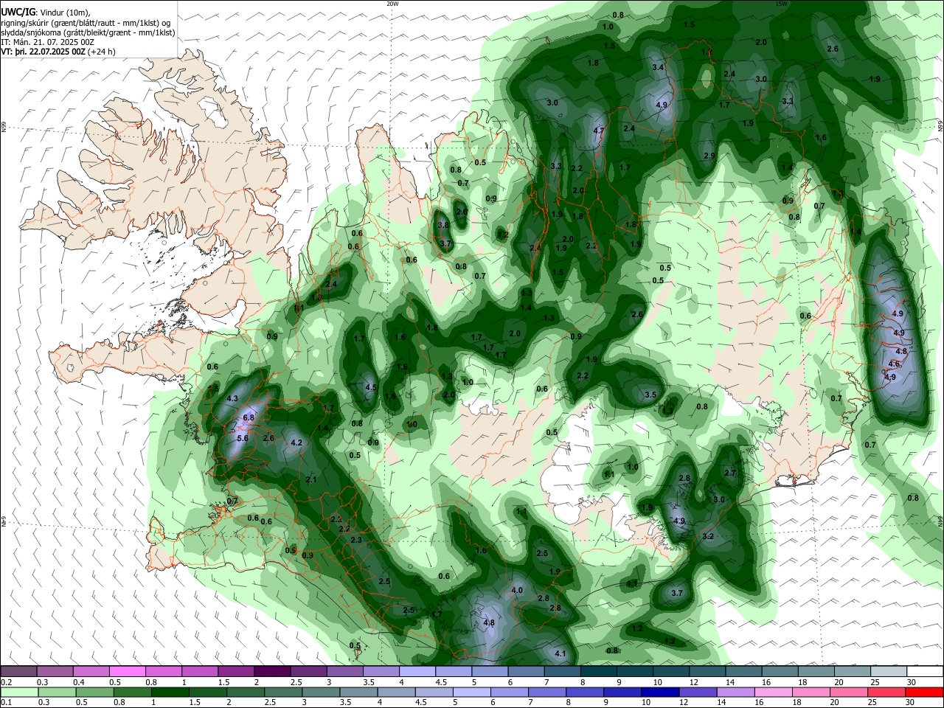Click the 4.1 precipitation value on the map
Image resolution: width=944 pixels, height=708 pixels.
pyautogui.click(x=560, y=654)
